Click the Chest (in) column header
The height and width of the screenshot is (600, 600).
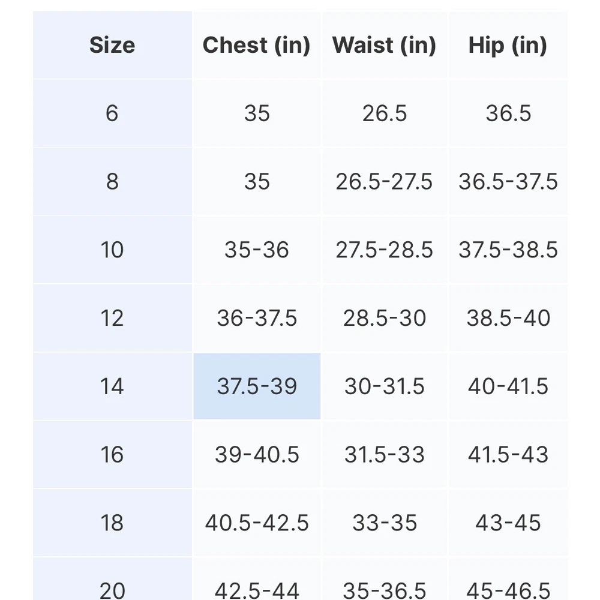tap(257, 45)
